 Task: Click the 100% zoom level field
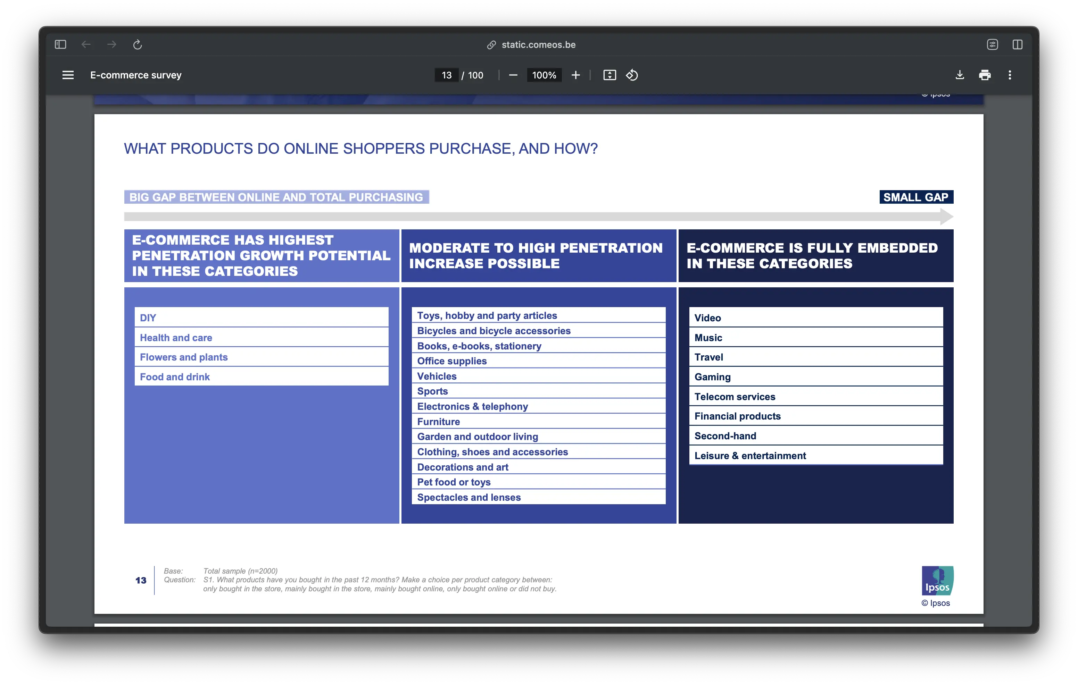click(x=544, y=75)
